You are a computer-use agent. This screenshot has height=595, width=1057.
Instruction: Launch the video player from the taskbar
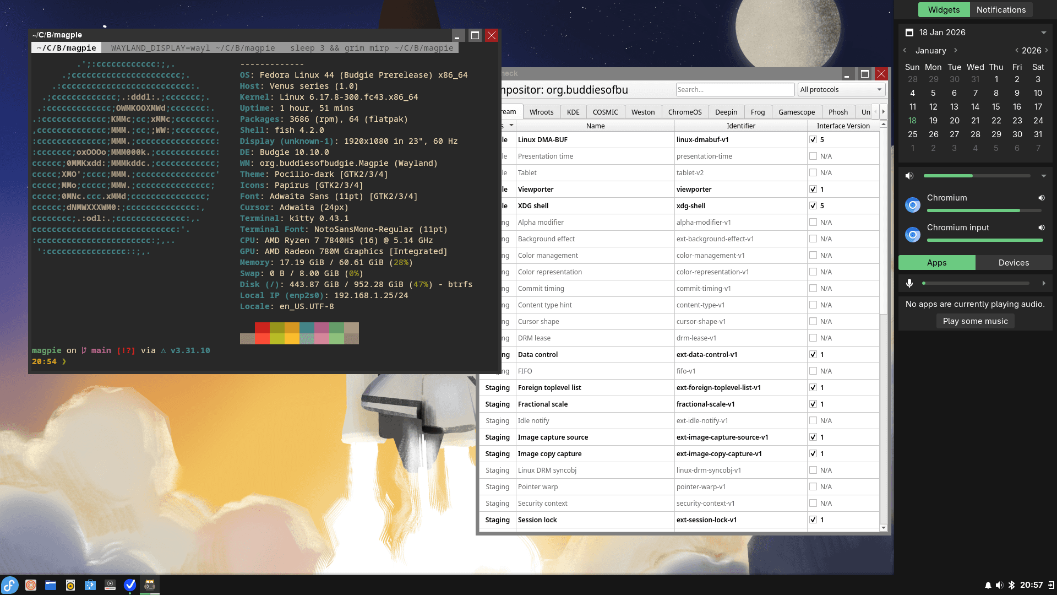[x=111, y=585]
